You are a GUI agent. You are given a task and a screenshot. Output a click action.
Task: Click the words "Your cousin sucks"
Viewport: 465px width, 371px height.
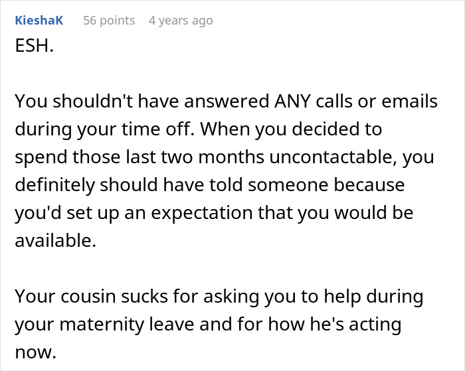coord(82,297)
